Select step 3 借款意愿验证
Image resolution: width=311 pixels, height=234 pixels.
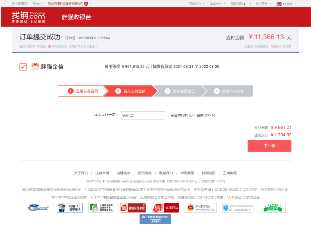click(180, 91)
